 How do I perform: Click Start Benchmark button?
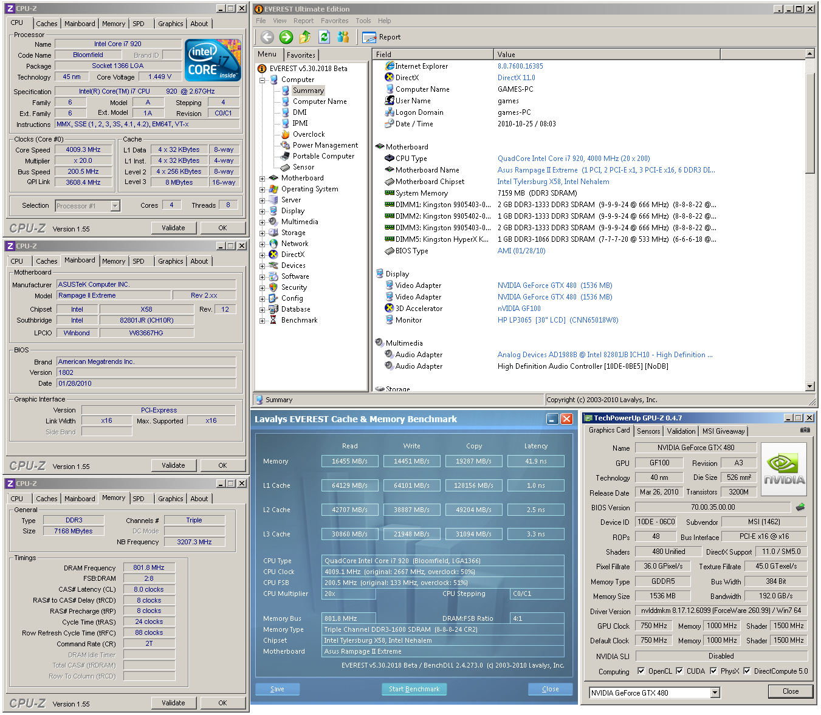[x=414, y=689]
